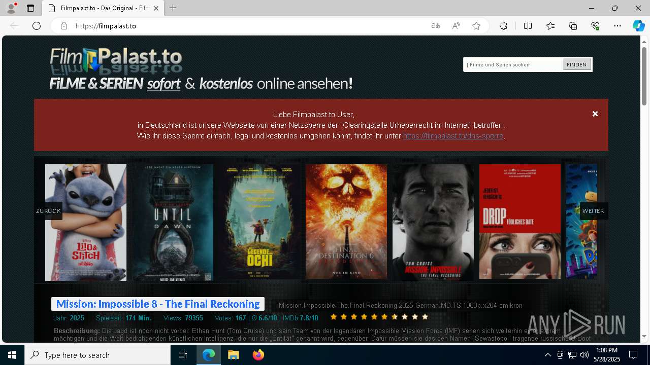Screen dimensions: 650x365
Task: Add page to favorites star
Action: [476, 26]
